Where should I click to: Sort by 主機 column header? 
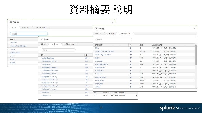click(x=13, y=39)
